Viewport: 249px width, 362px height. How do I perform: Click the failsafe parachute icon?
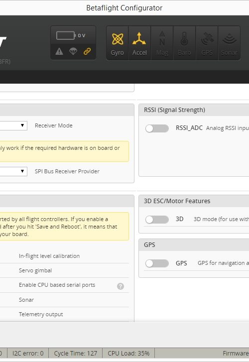[x=73, y=51]
